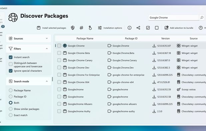Click the share package icon
Screen dimensions: 206x131
coord(138,28)
